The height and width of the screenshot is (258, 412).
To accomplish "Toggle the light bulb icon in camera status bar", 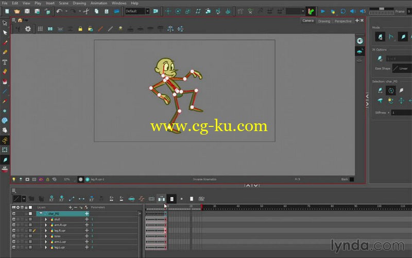I will click(14, 179).
